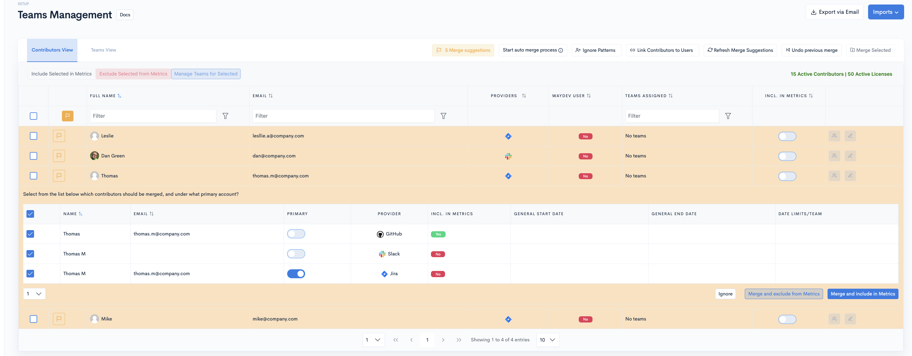Image resolution: width=912 pixels, height=356 pixels.
Task: Click Refresh Merge Suggestions
Action: click(x=740, y=50)
